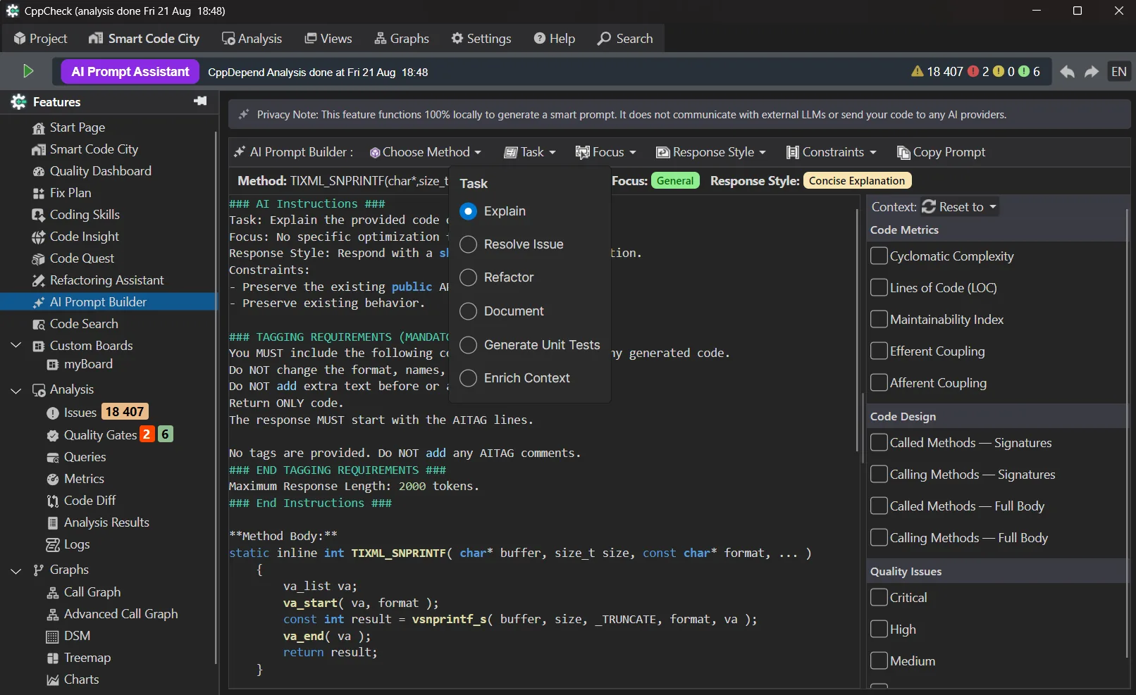The image size is (1136, 695).
Task: Check Lines of Code (LOC) option
Action: pos(879,287)
